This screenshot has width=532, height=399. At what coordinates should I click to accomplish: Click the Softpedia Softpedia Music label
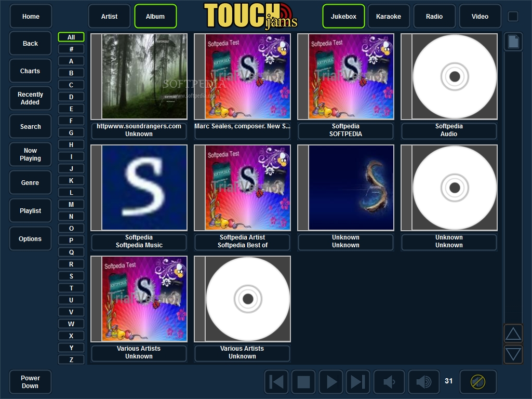pyautogui.click(x=139, y=242)
